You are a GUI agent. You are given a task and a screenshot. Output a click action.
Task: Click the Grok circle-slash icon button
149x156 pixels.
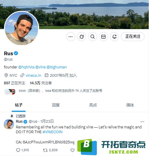point(82,37)
